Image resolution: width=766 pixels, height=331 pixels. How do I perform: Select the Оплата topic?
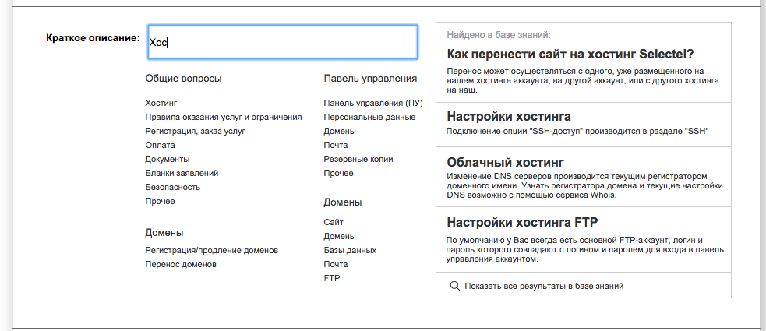160,145
